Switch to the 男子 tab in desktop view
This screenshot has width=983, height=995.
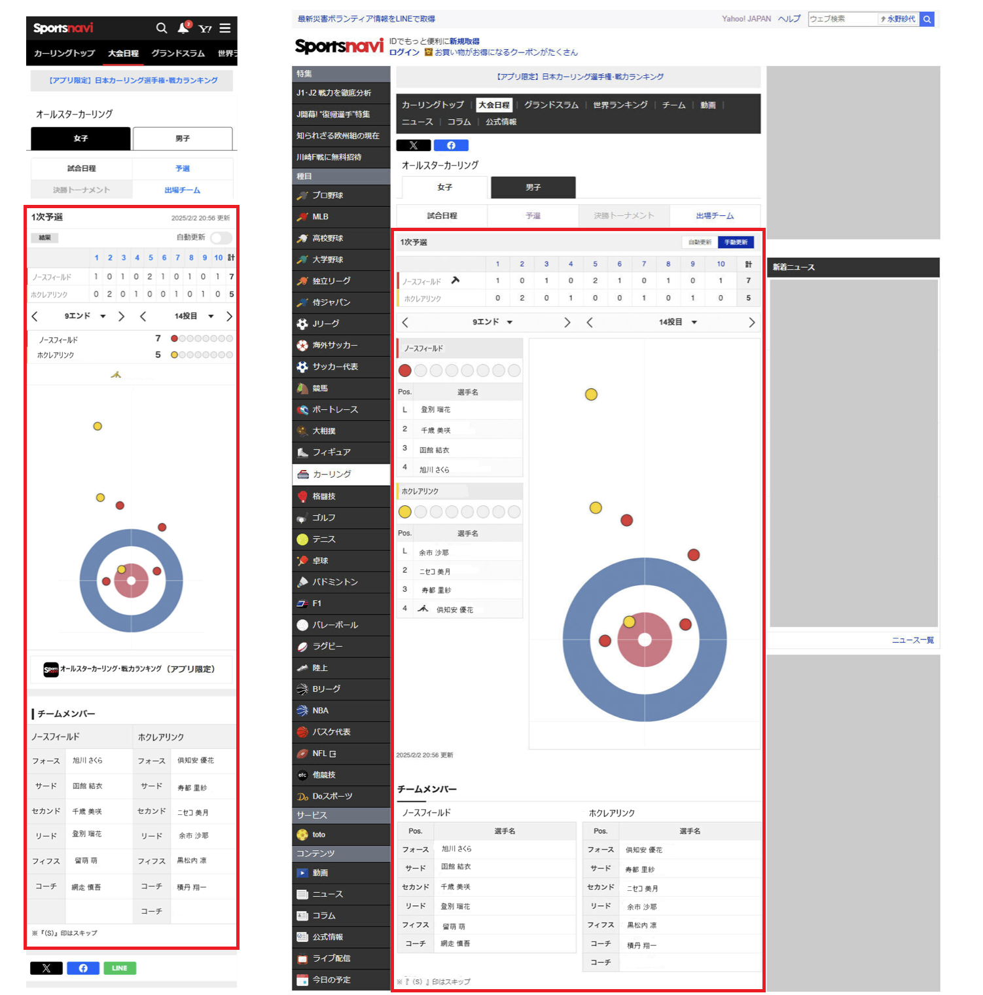(533, 187)
